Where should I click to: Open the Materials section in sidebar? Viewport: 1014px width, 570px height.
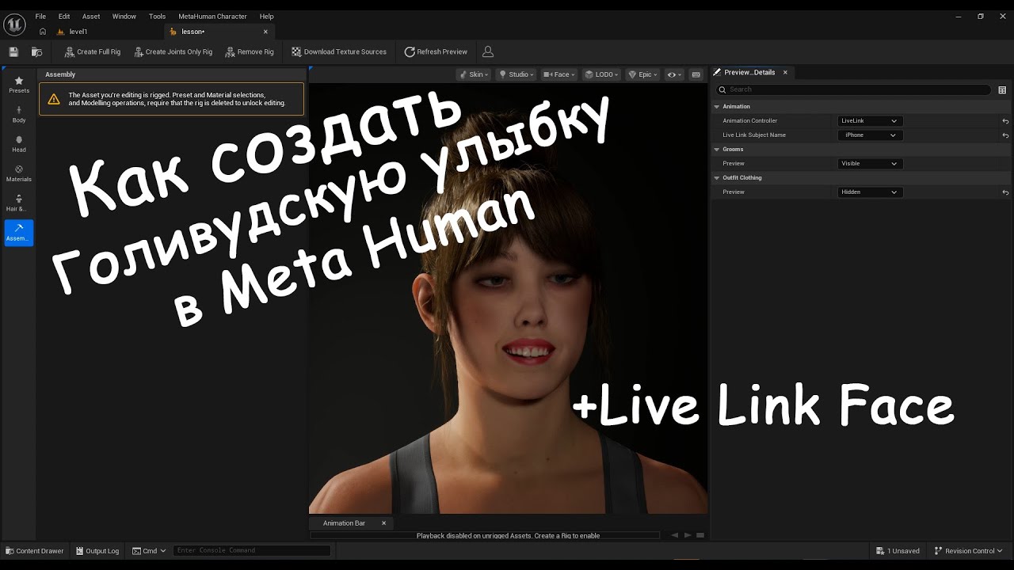click(x=19, y=173)
